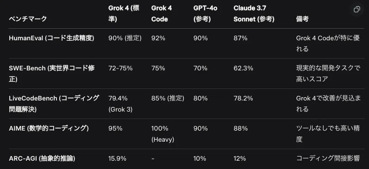Screen dimensions: 369x169
Task: Click the コーディング間接影響 remark cell
Action: tap(328, 159)
